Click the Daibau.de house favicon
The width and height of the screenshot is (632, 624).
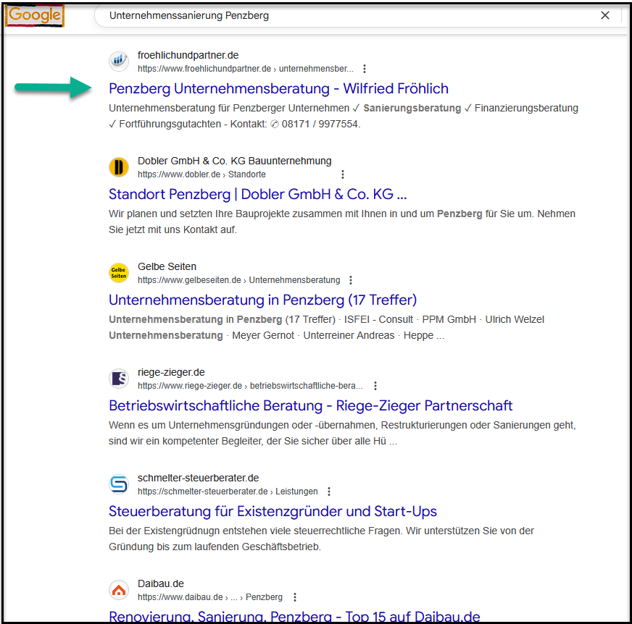[119, 590]
